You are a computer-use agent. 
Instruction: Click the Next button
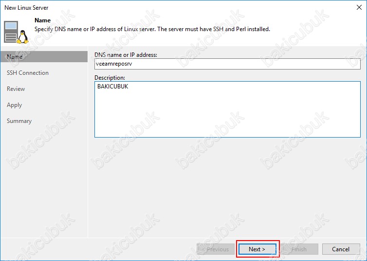click(x=257, y=249)
